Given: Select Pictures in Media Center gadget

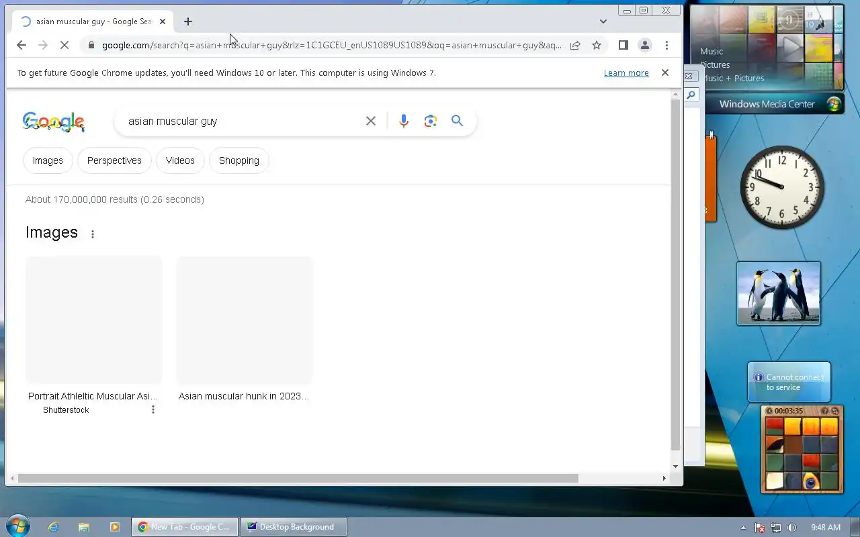Looking at the screenshot, I should (715, 64).
